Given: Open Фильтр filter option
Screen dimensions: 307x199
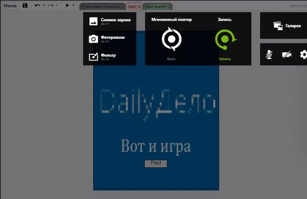Looking at the screenshot, I should point(102,57).
